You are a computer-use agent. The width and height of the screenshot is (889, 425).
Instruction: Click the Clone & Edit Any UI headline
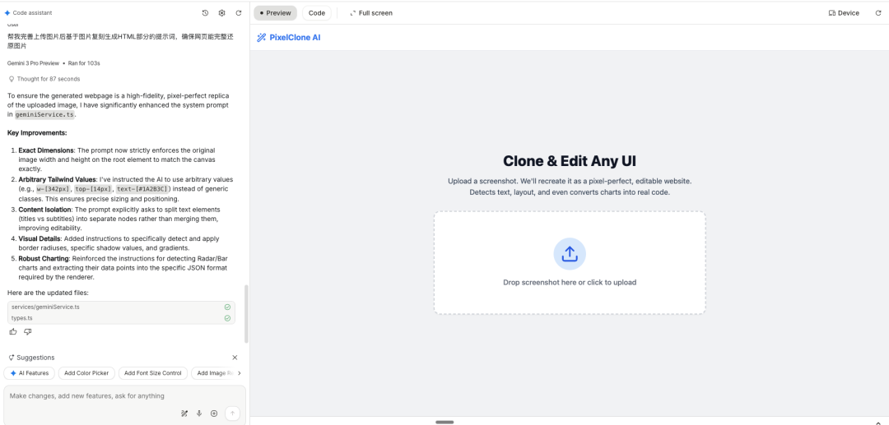pos(570,161)
